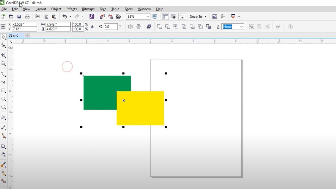Cut selection with the scissors icon
The height and width of the screenshot is (189, 336).
(x=38, y=17)
